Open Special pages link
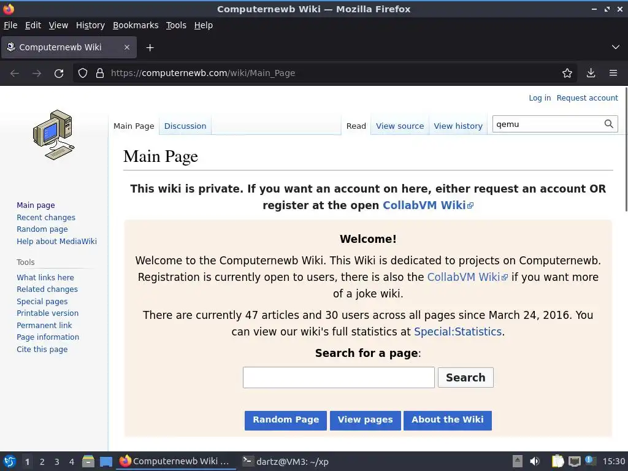 point(42,301)
